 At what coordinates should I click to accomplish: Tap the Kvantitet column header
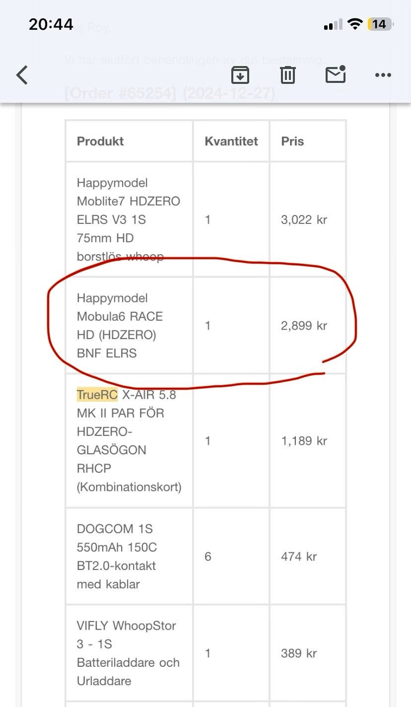231,141
